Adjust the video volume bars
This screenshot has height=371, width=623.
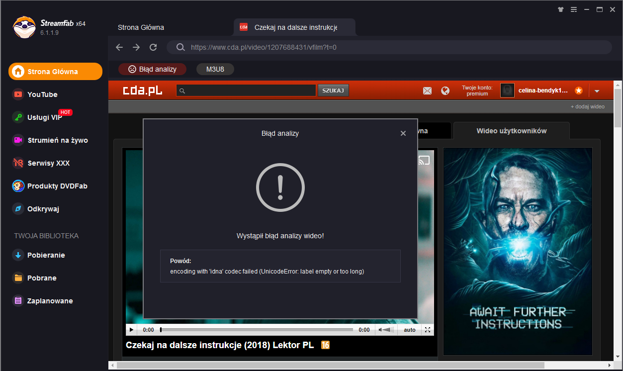[388, 330]
